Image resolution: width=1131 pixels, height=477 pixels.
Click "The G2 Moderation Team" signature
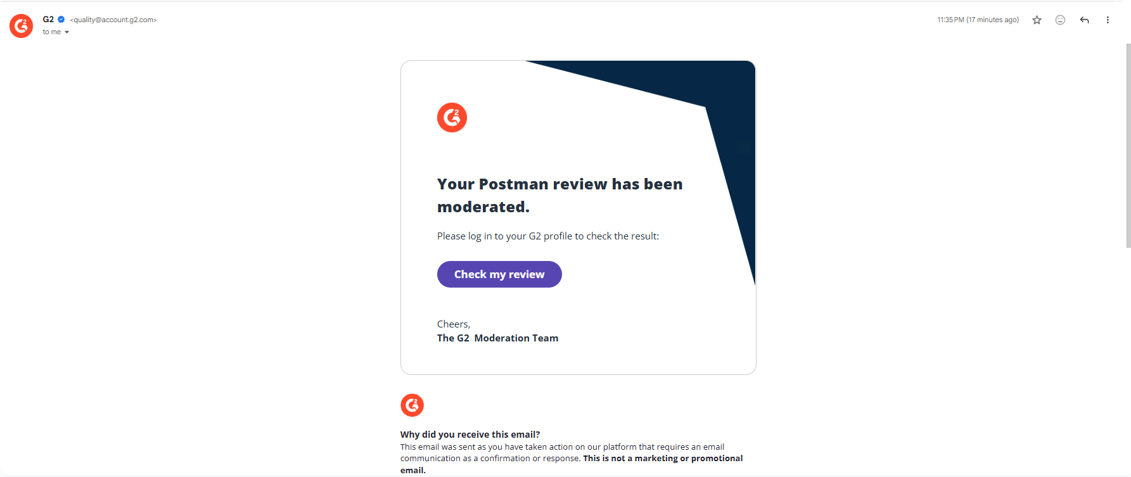click(497, 338)
